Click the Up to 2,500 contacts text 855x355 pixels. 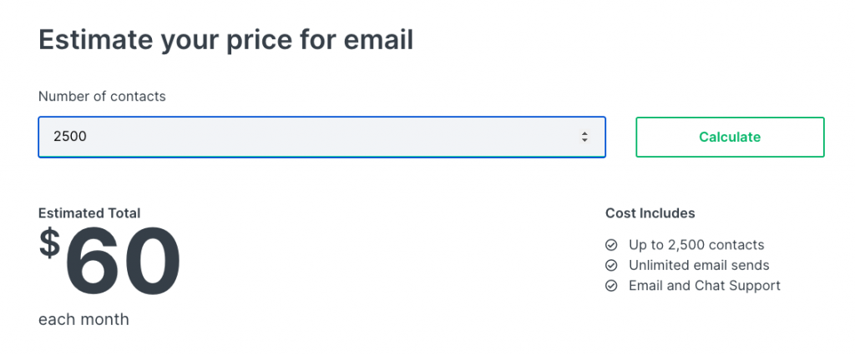[696, 245]
